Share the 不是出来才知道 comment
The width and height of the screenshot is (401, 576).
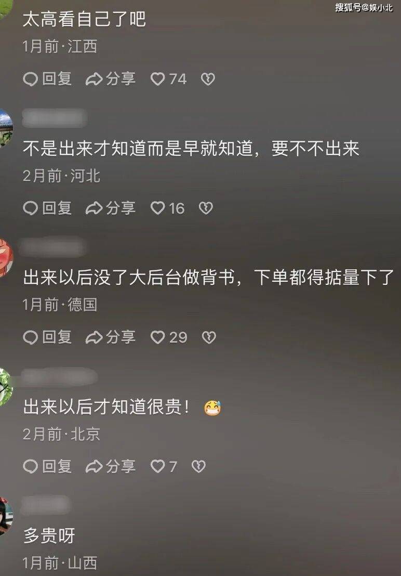tap(111, 208)
